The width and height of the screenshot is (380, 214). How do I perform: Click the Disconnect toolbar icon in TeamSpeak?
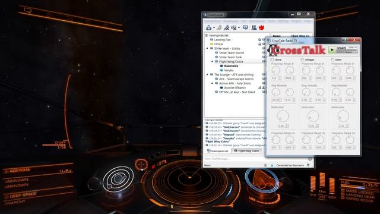coord(219,28)
